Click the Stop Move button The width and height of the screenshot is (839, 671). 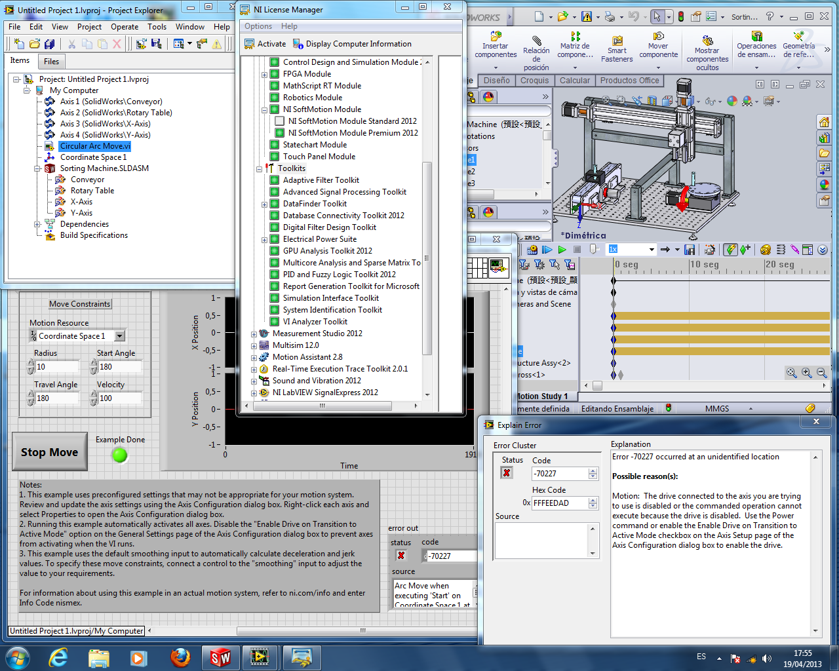tap(50, 452)
